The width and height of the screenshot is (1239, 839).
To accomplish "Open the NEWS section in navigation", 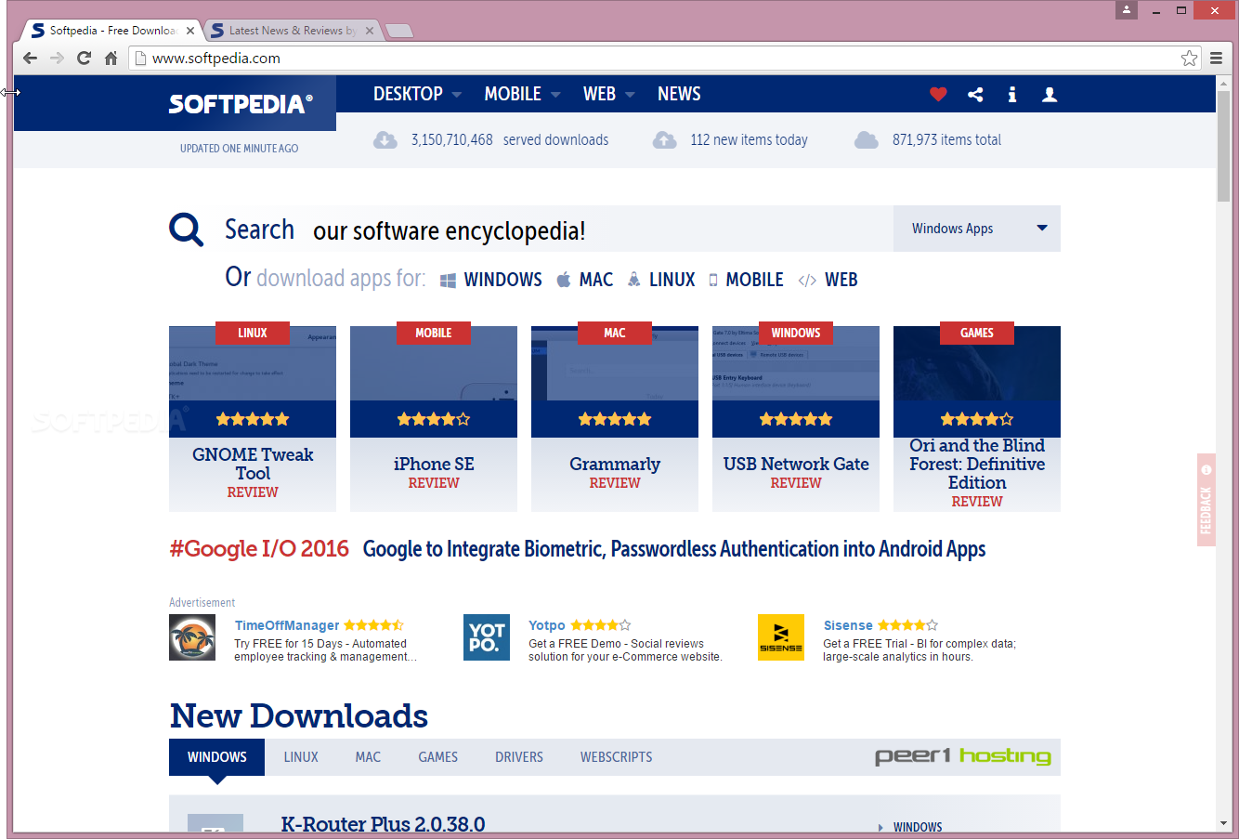I will [x=679, y=94].
